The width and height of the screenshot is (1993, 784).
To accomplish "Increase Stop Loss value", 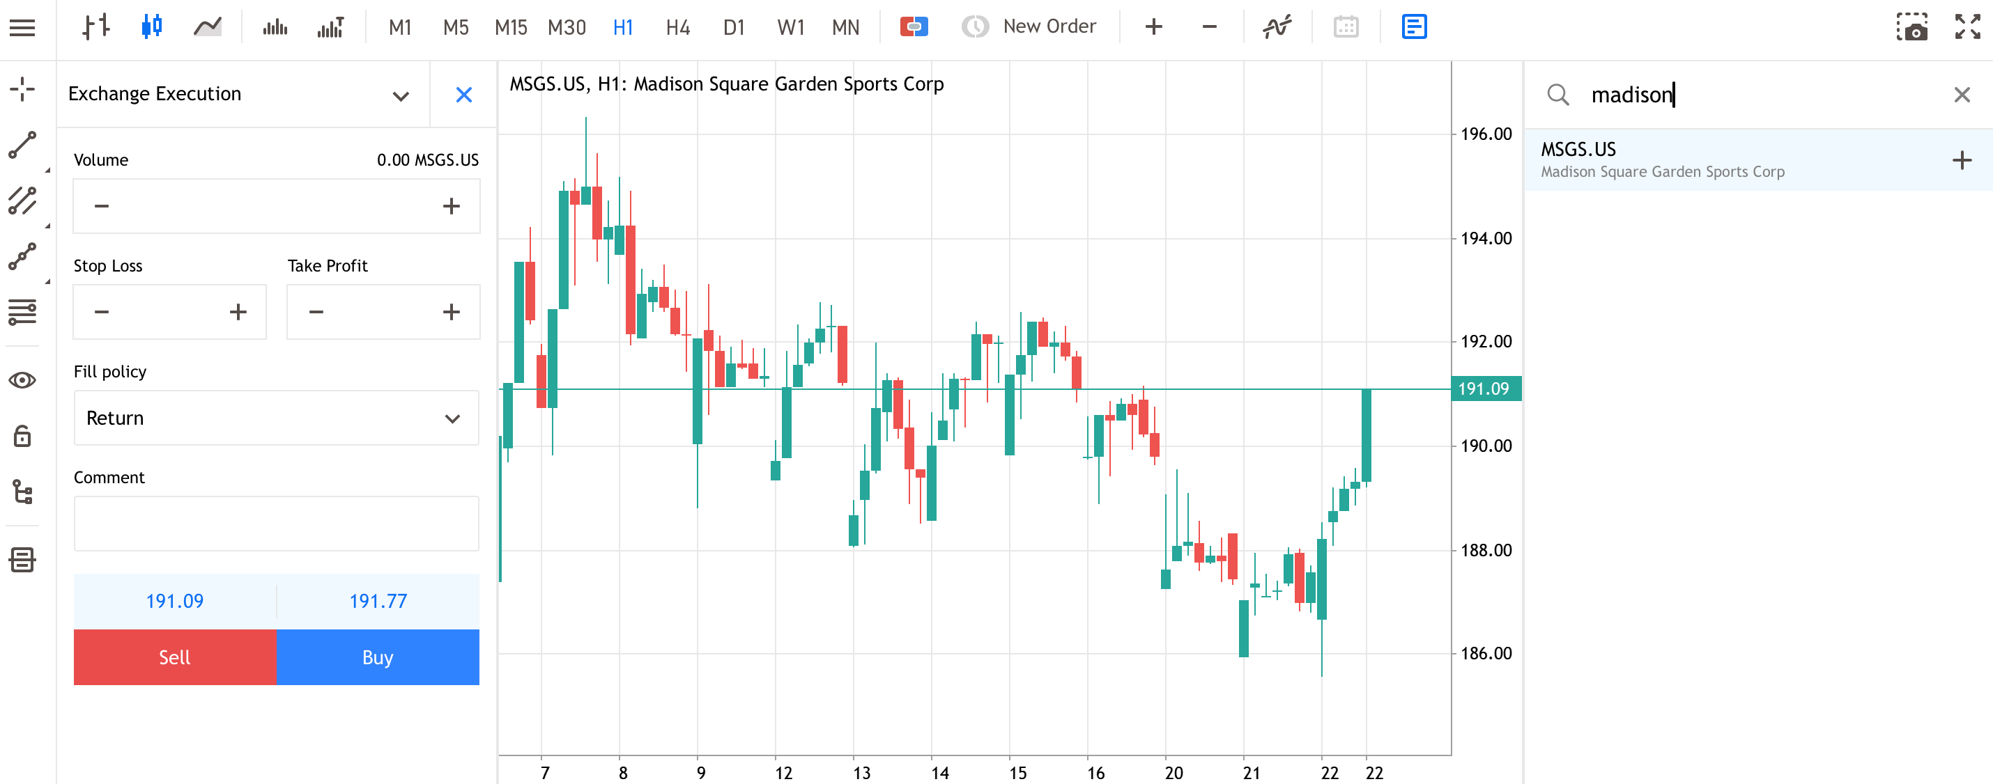I will pos(238,312).
